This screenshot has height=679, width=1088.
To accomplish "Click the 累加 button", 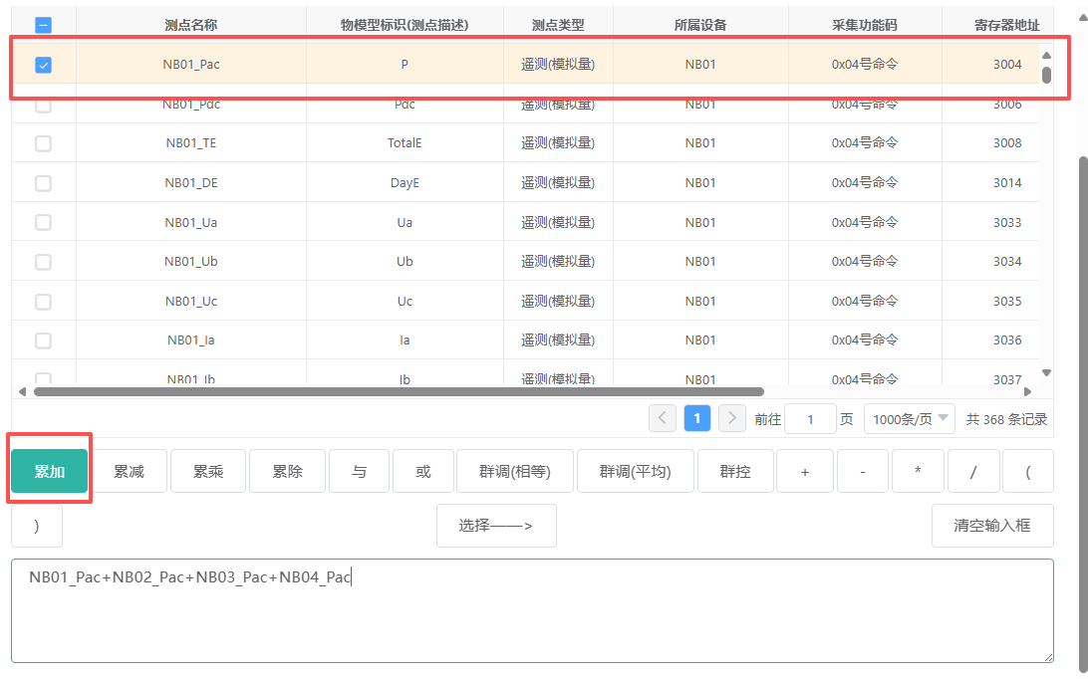I will 50,472.
